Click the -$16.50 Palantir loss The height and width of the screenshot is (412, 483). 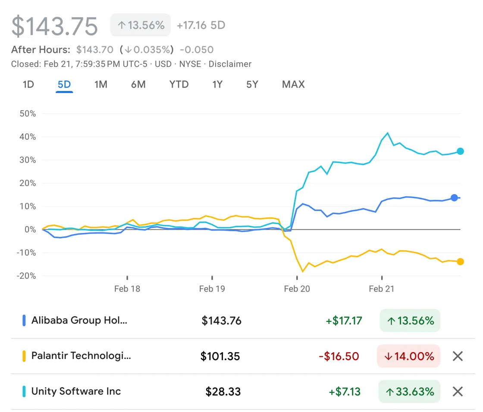tap(339, 356)
